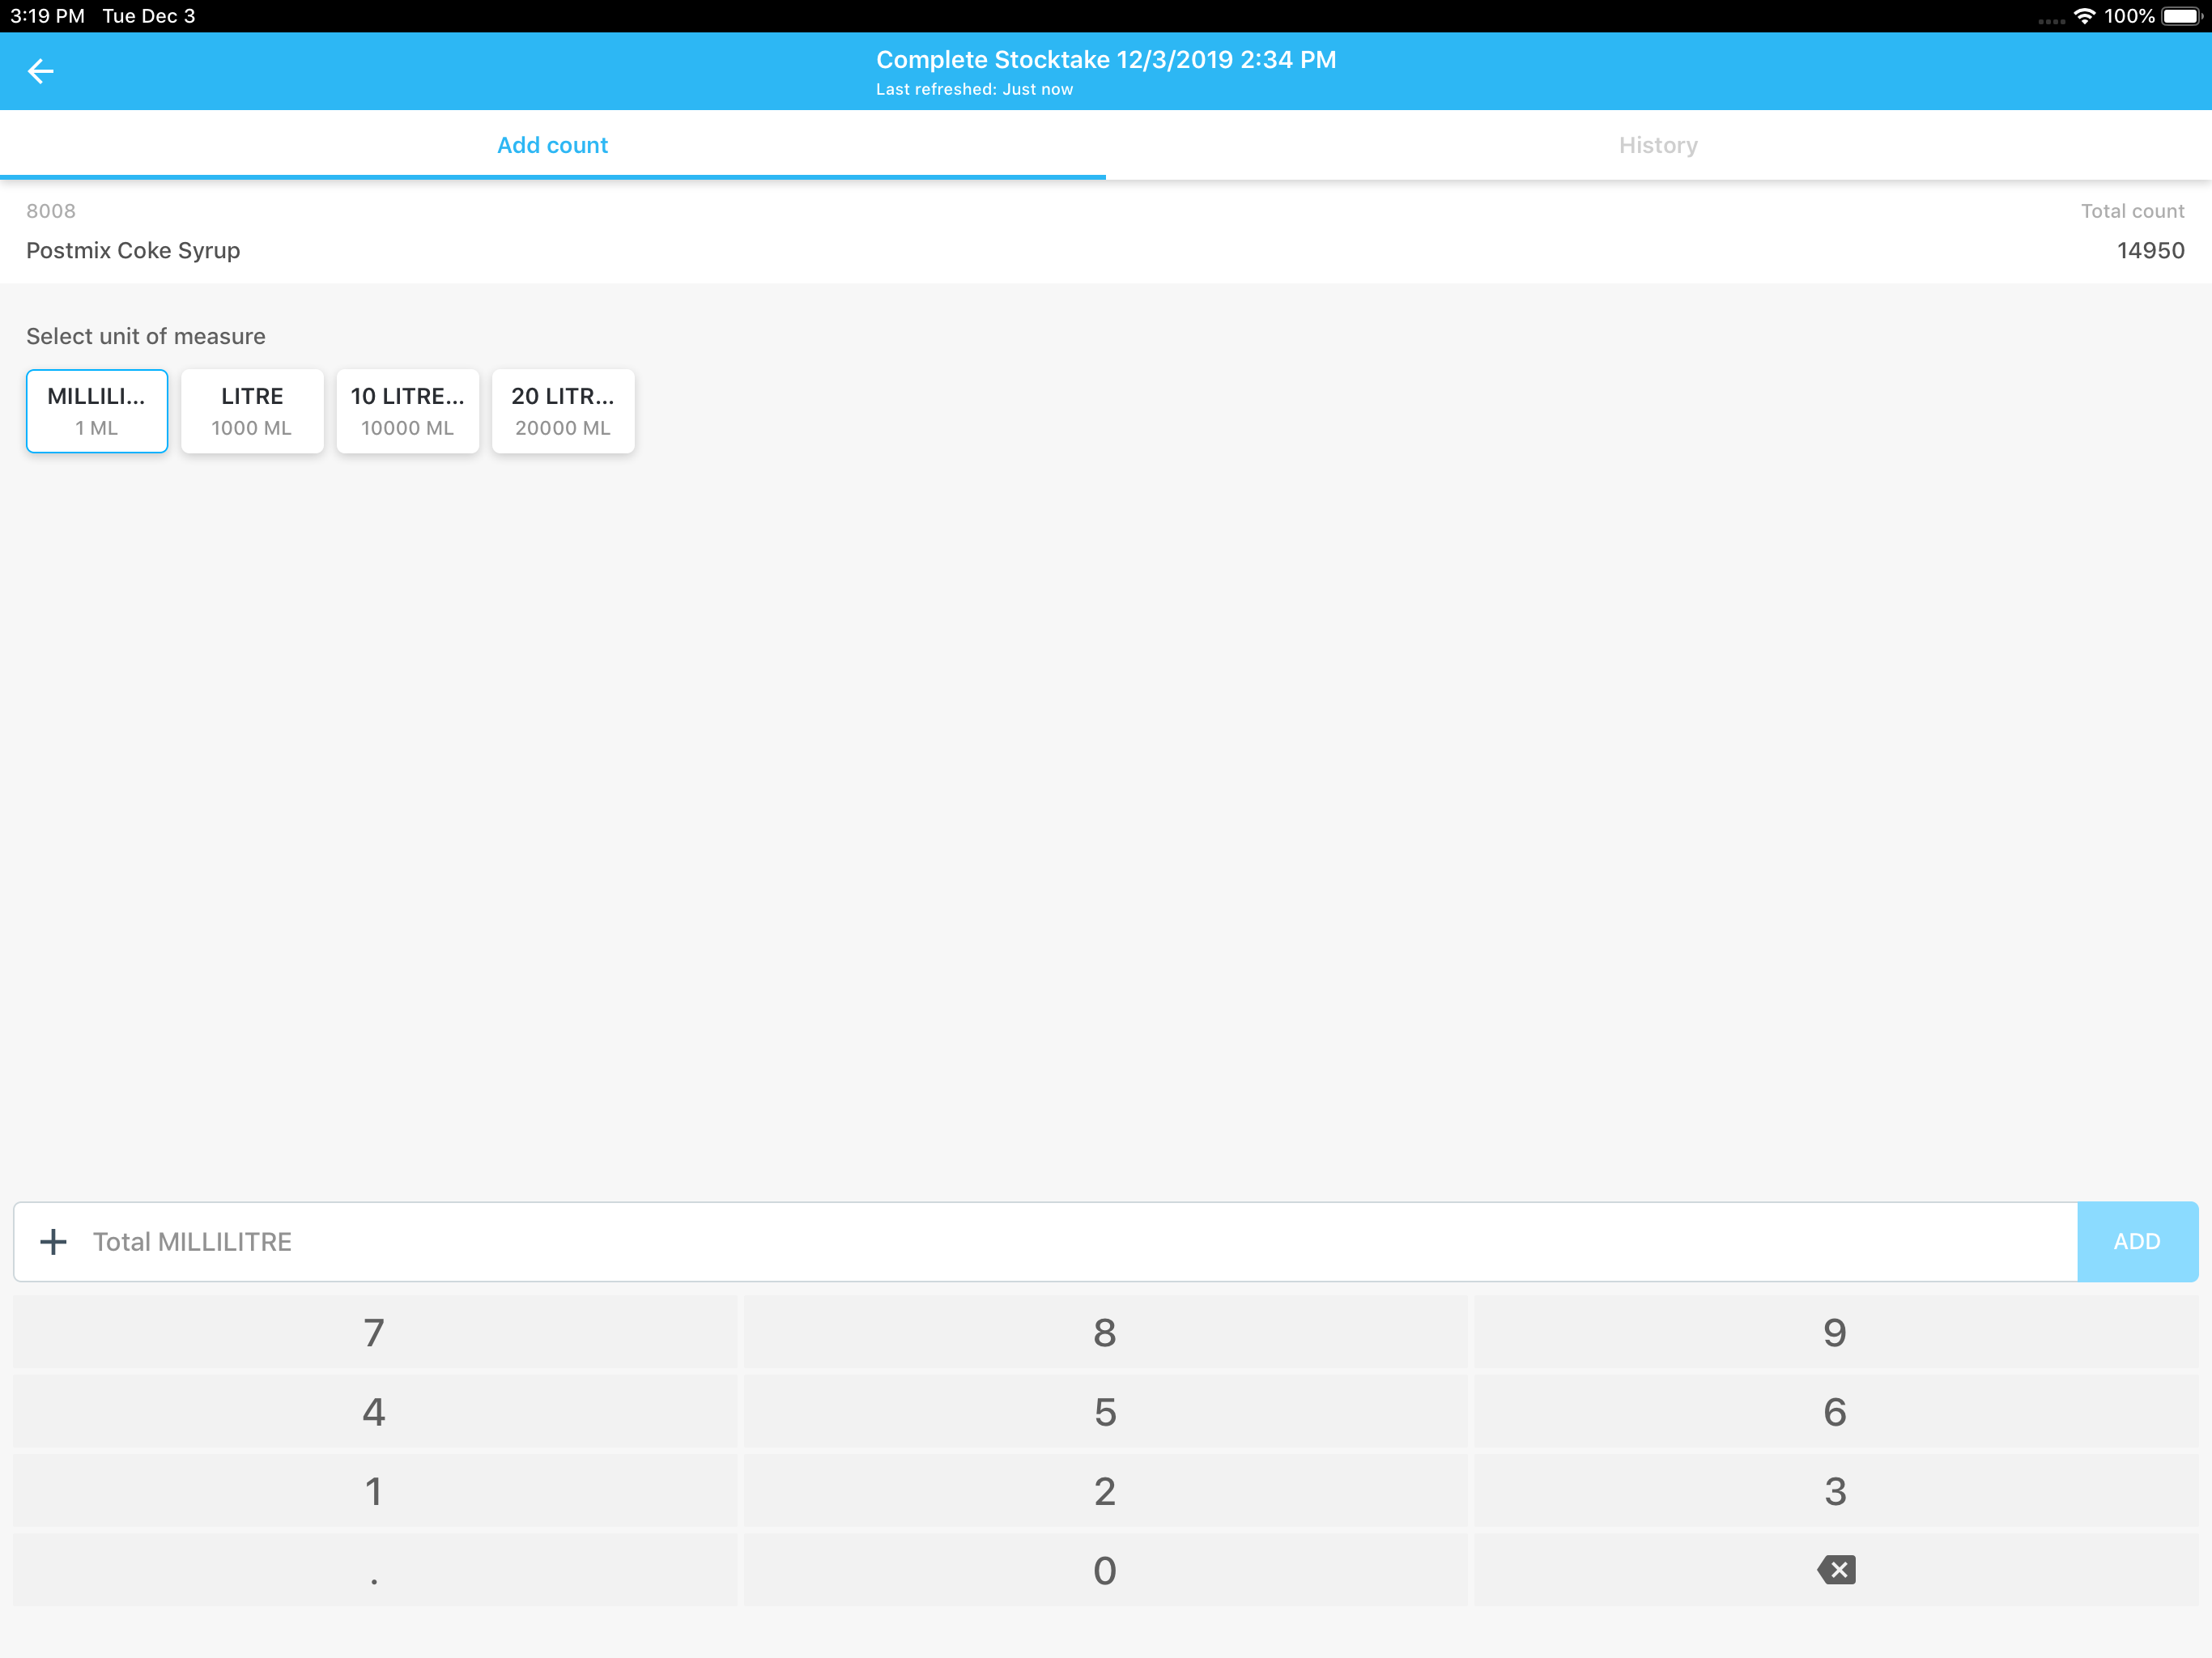2212x1658 pixels.
Task: Tap the 3:19 PM clock in status bar
Action: pos(47,16)
